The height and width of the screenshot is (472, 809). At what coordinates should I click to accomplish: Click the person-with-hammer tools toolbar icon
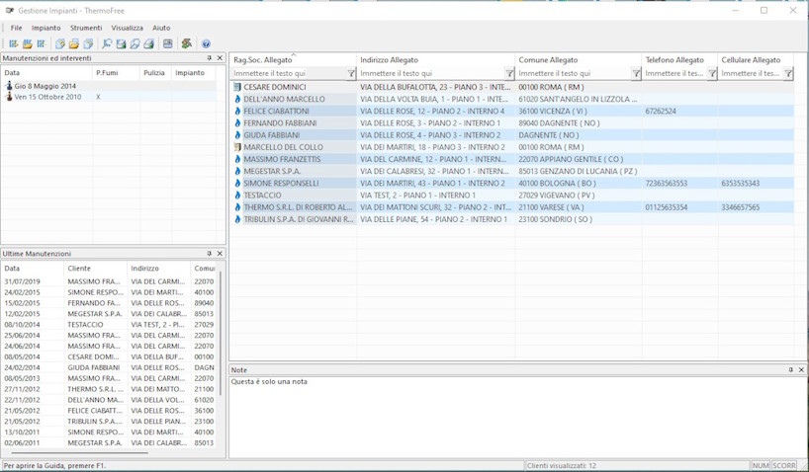click(x=187, y=43)
